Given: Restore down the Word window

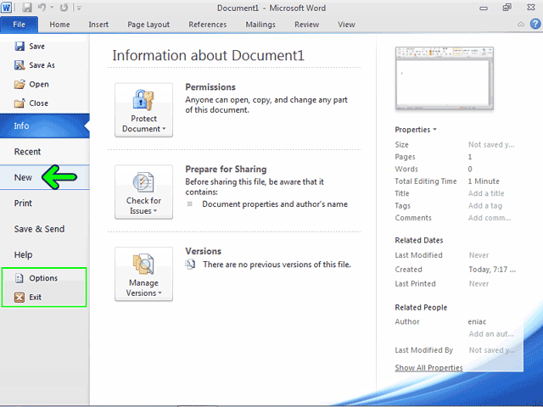Looking at the screenshot, I should pyautogui.click(x=507, y=8).
